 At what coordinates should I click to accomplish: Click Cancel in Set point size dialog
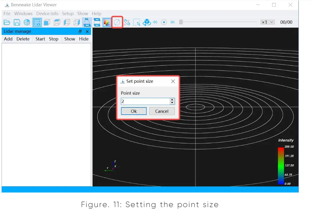pyautogui.click(x=162, y=111)
